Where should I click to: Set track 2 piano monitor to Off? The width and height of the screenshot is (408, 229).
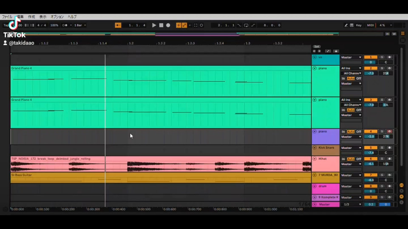(x=359, y=78)
